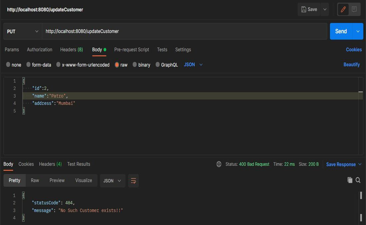Open the comments icon
Viewport: 366px width, 225px height.
pyautogui.click(x=354, y=9)
